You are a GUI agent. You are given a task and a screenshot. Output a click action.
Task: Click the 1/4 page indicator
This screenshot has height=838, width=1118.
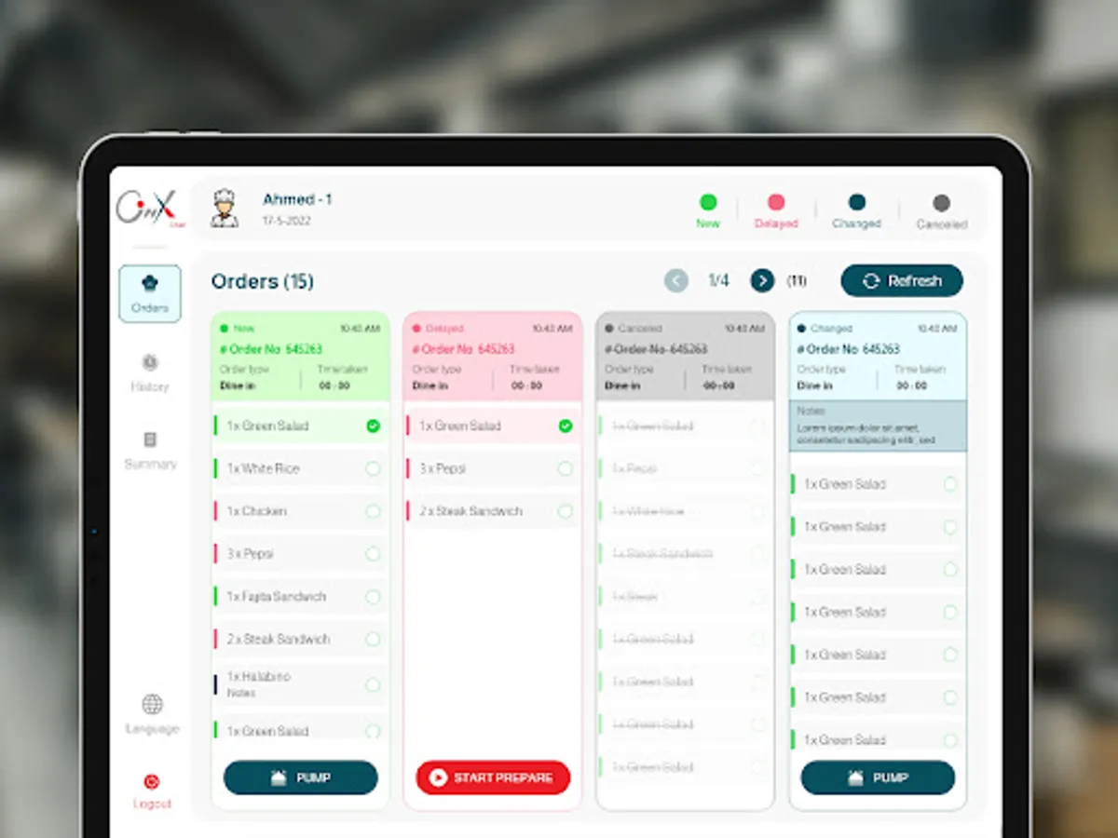click(x=720, y=280)
